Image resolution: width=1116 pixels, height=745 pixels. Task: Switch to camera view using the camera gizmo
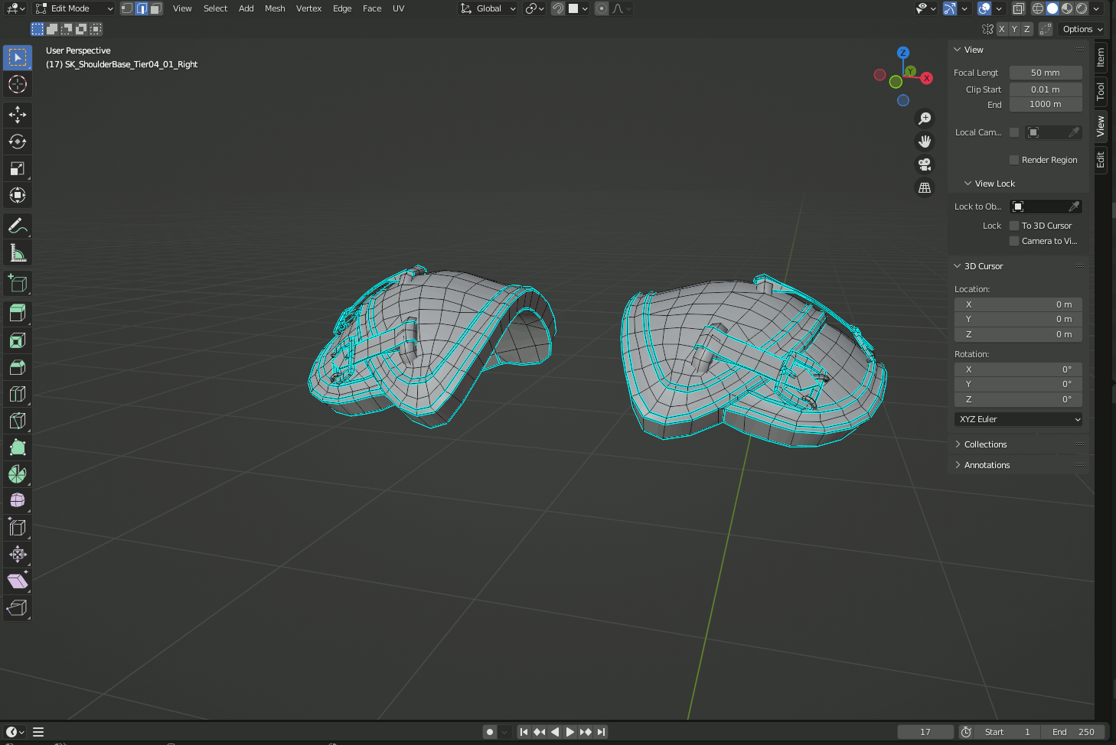(x=924, y=164)
